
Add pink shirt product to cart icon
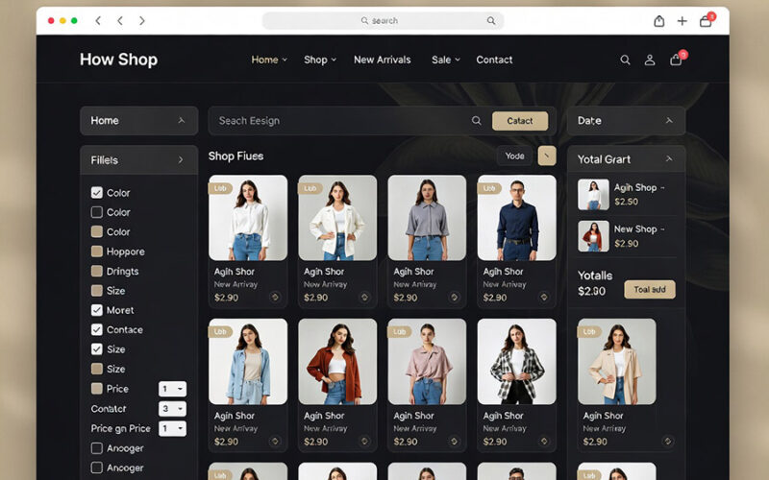454,442
